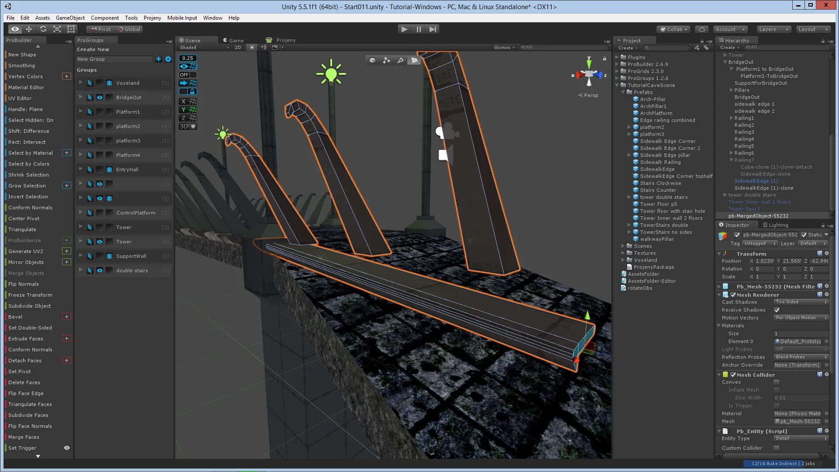Click ProGrids snap value 0.25 field

point(187,58)
